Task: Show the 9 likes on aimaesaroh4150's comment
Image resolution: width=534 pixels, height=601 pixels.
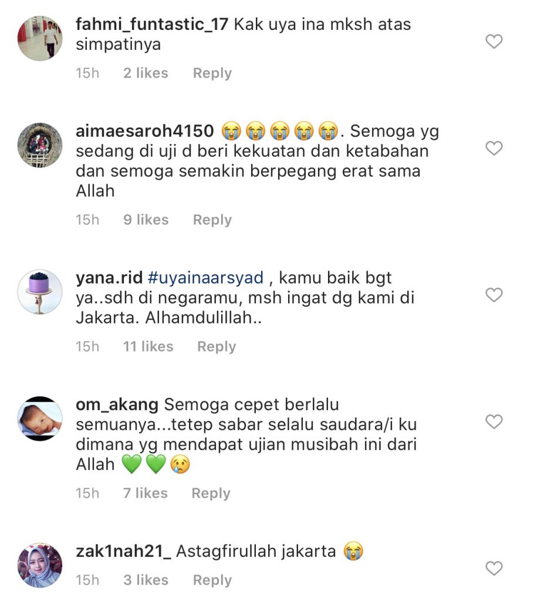Action: click(146, 220)
